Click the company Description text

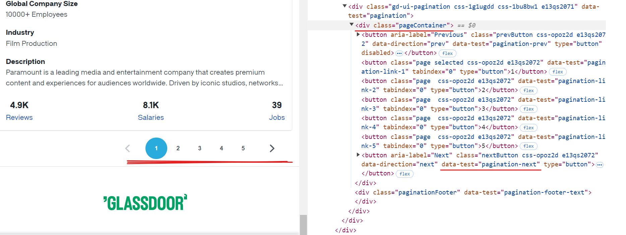point(144,78)
